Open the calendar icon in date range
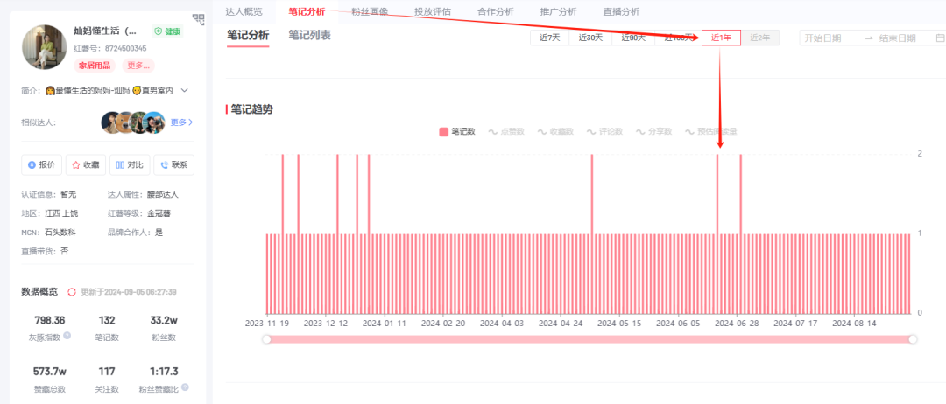946x404 pixels. pos(940,38)
